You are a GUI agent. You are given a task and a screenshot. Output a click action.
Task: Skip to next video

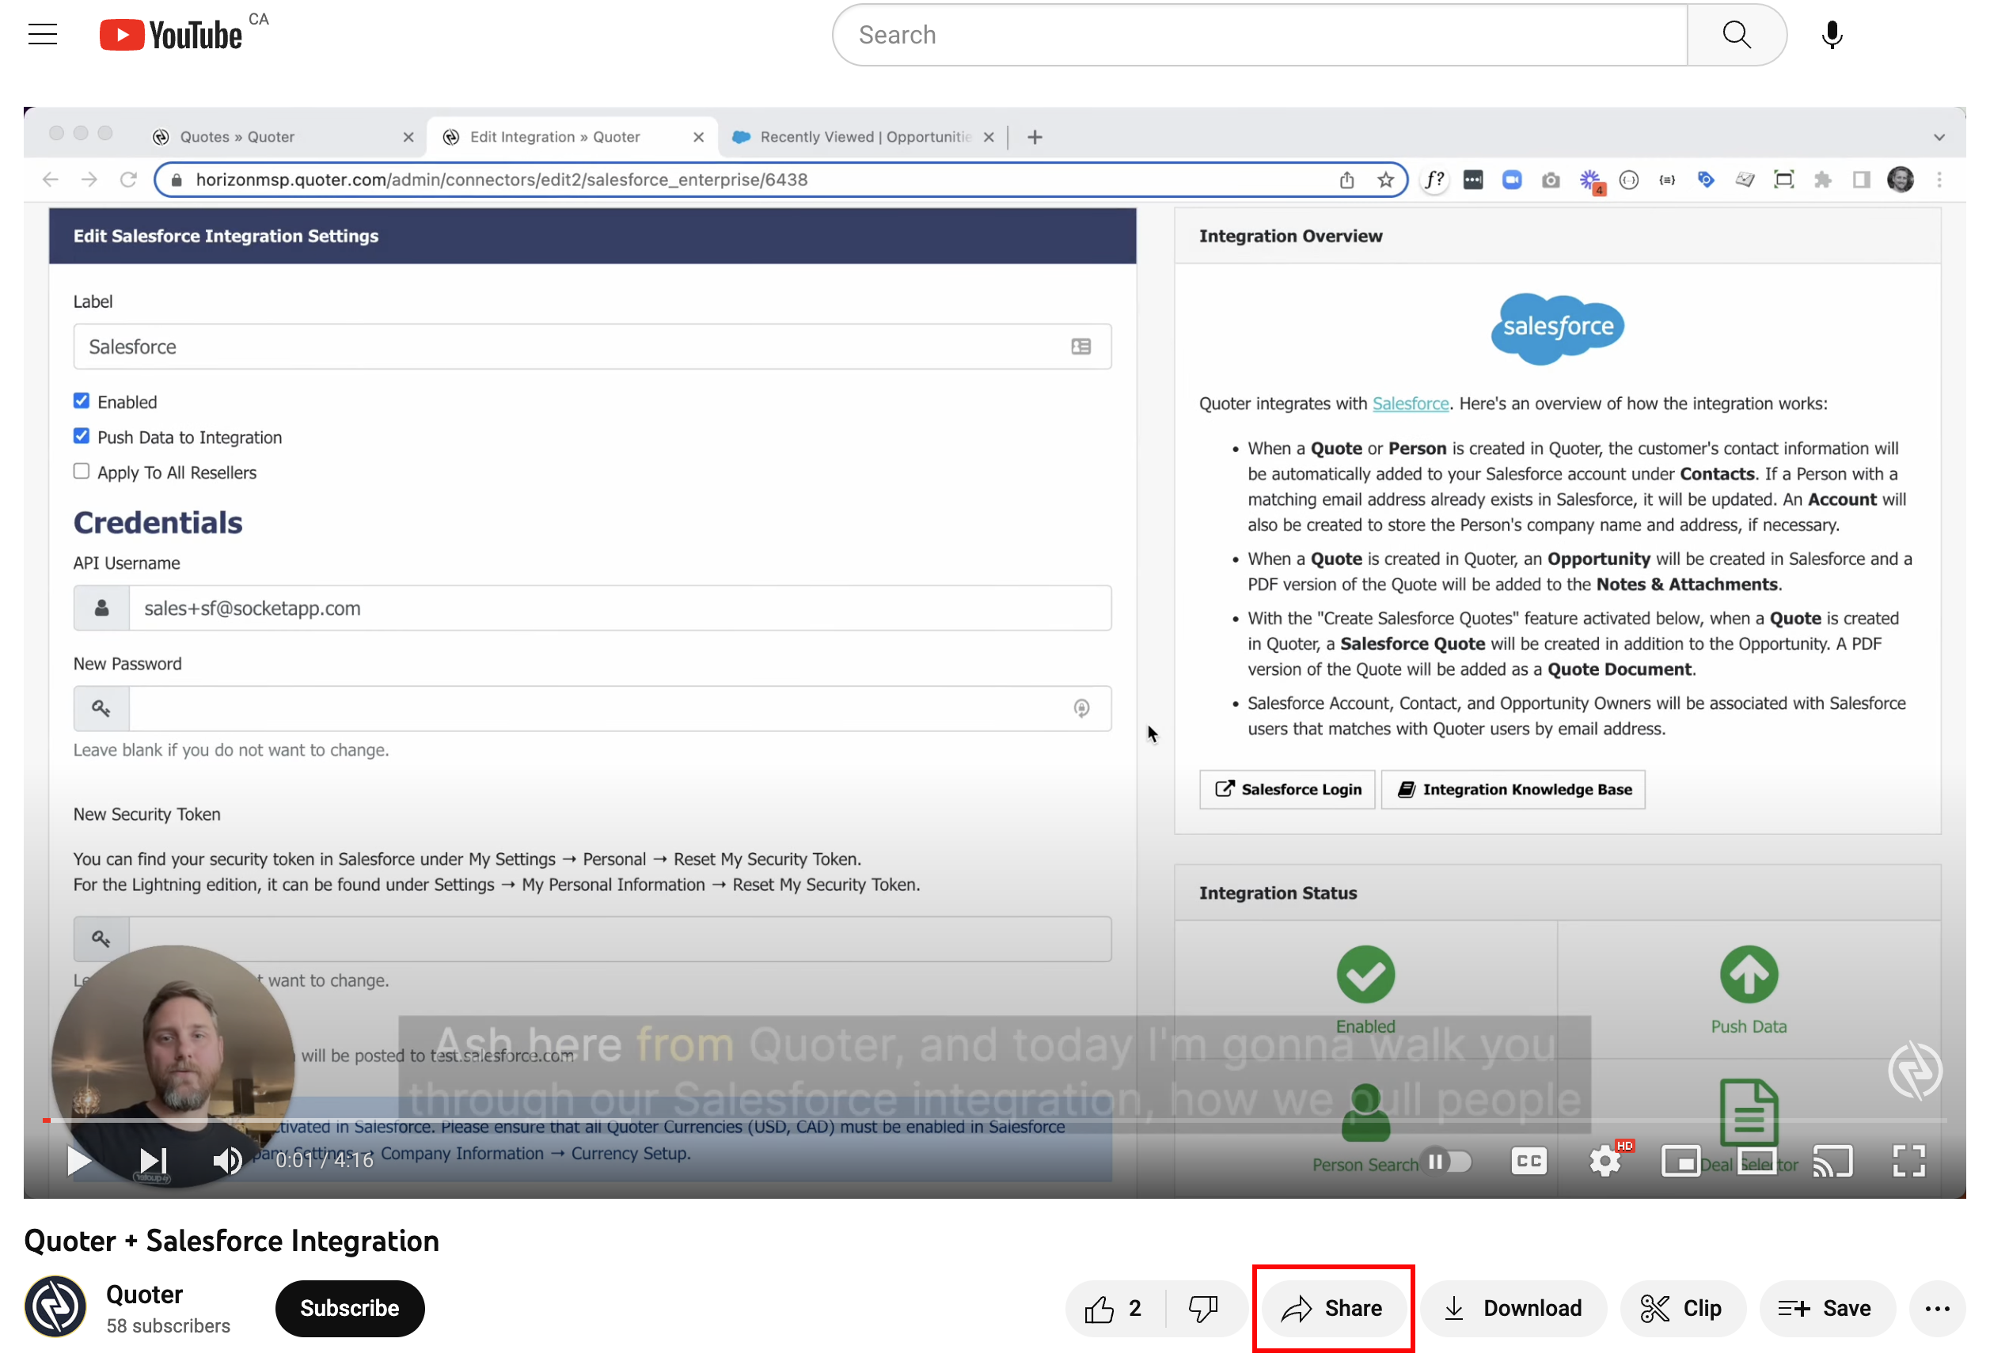[154, 1161]
